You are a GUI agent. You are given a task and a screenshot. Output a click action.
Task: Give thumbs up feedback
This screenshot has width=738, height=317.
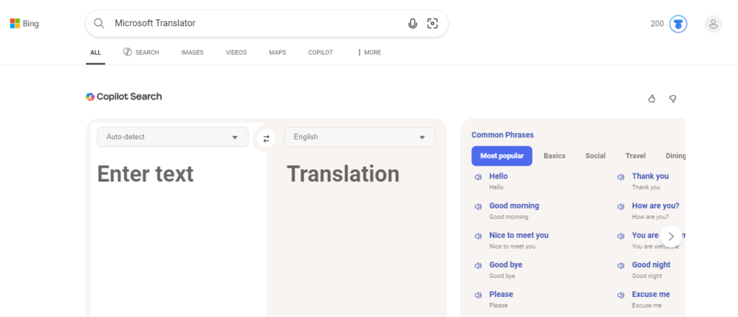(x=652, y=98)
